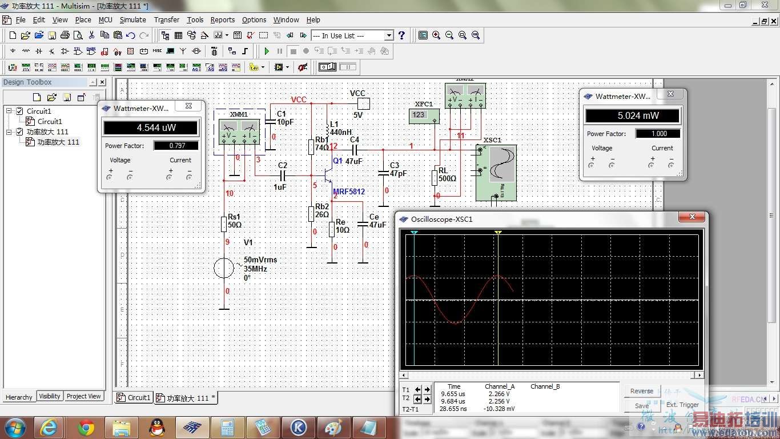Click the oscilloscope horizontal scrollbar
Image resolution: width=780 pixels, height=439 pixels.
552,376
